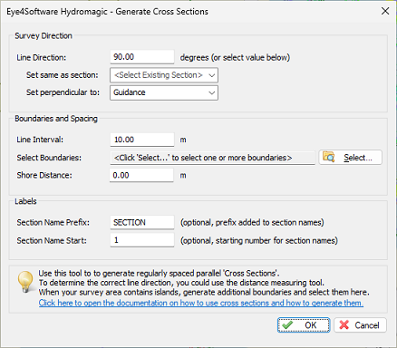397x348 pixels.
Task: Click the Section Name Prefix field containing SECTION
Action: coord(142,222)
